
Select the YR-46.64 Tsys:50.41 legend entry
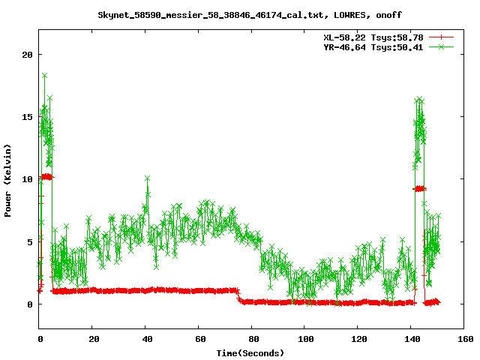373,47
